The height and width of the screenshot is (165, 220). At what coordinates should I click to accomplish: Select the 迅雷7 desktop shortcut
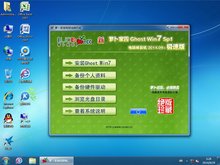(8, 143)
